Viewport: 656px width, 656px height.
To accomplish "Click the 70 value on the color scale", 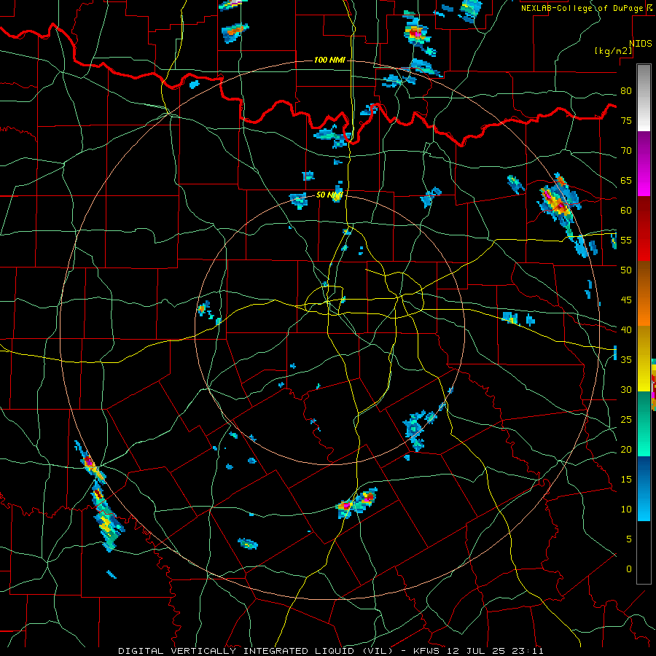I will [626, 151].
